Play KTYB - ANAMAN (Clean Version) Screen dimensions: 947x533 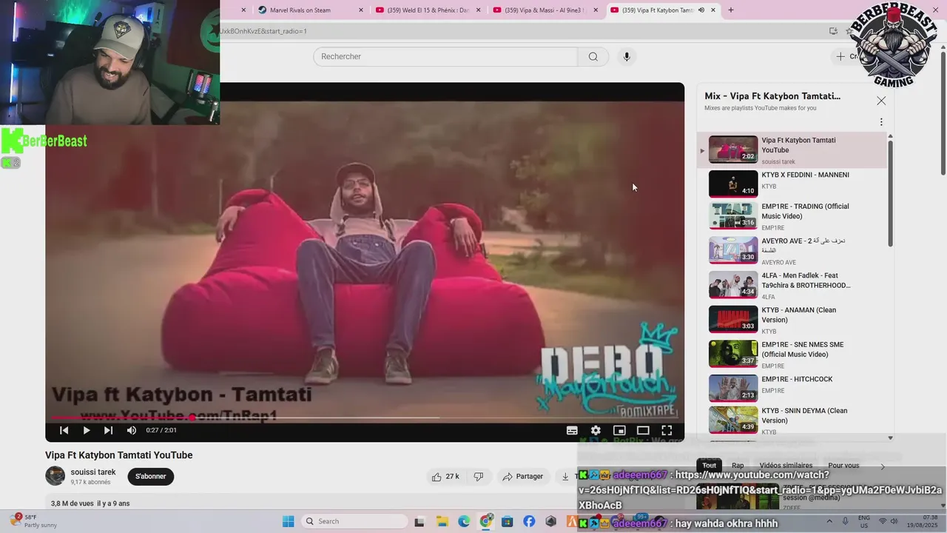click(x=792, y=320)
